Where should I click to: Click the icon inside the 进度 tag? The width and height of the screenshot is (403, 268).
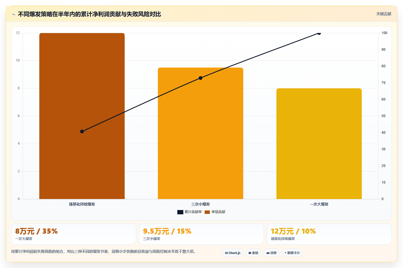268,253
